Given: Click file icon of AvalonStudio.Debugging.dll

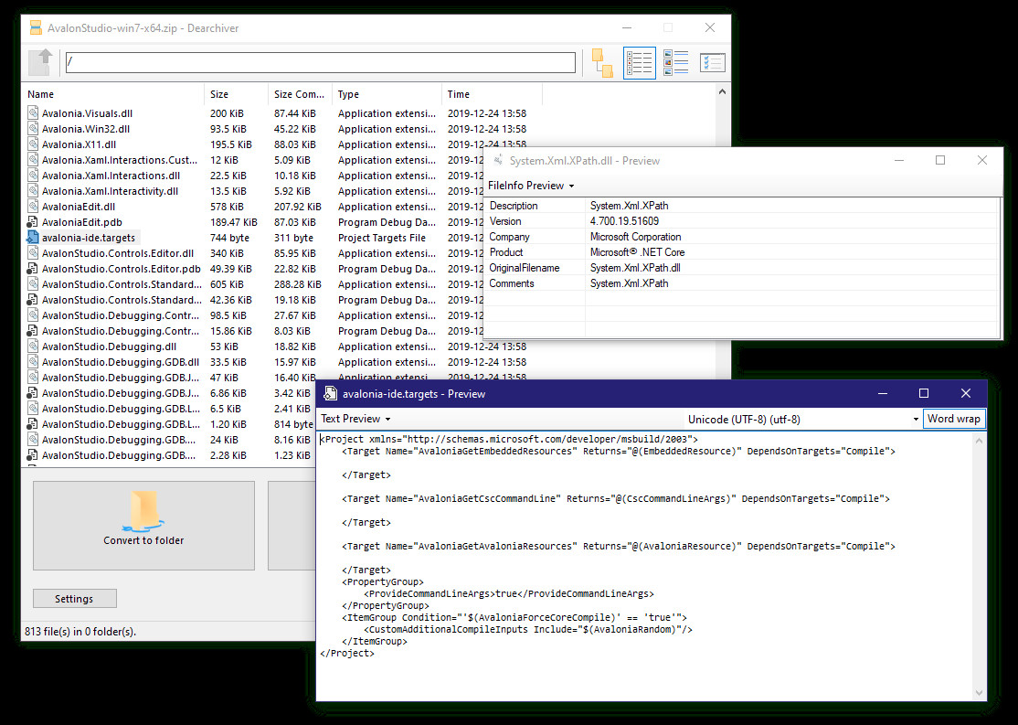Looking at the screenshot, I should (33, 347).
